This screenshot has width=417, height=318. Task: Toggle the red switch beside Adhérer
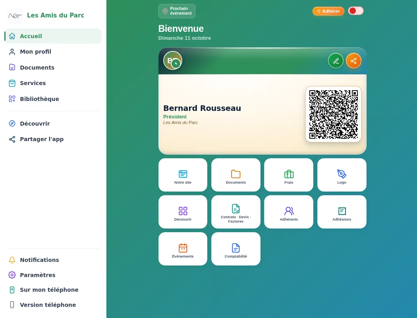[355, 11]
